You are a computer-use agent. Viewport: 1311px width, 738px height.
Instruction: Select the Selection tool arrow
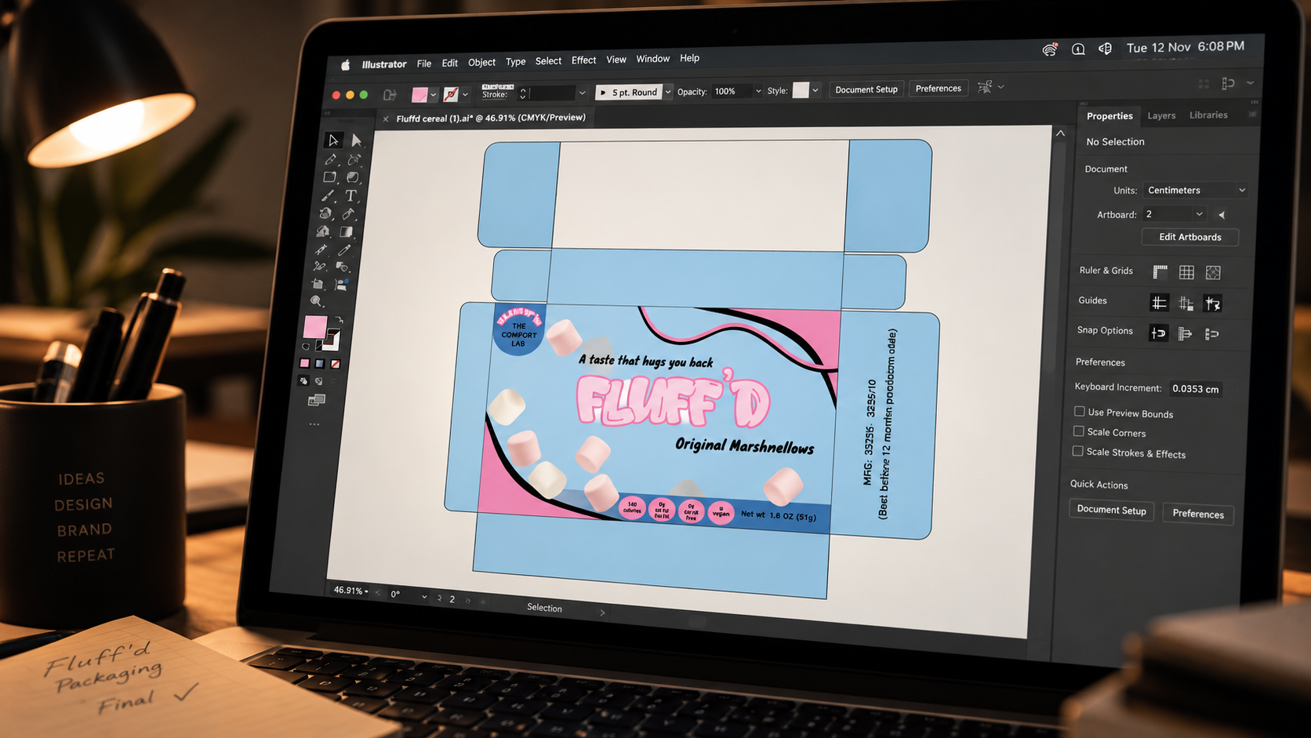point(333,140)
